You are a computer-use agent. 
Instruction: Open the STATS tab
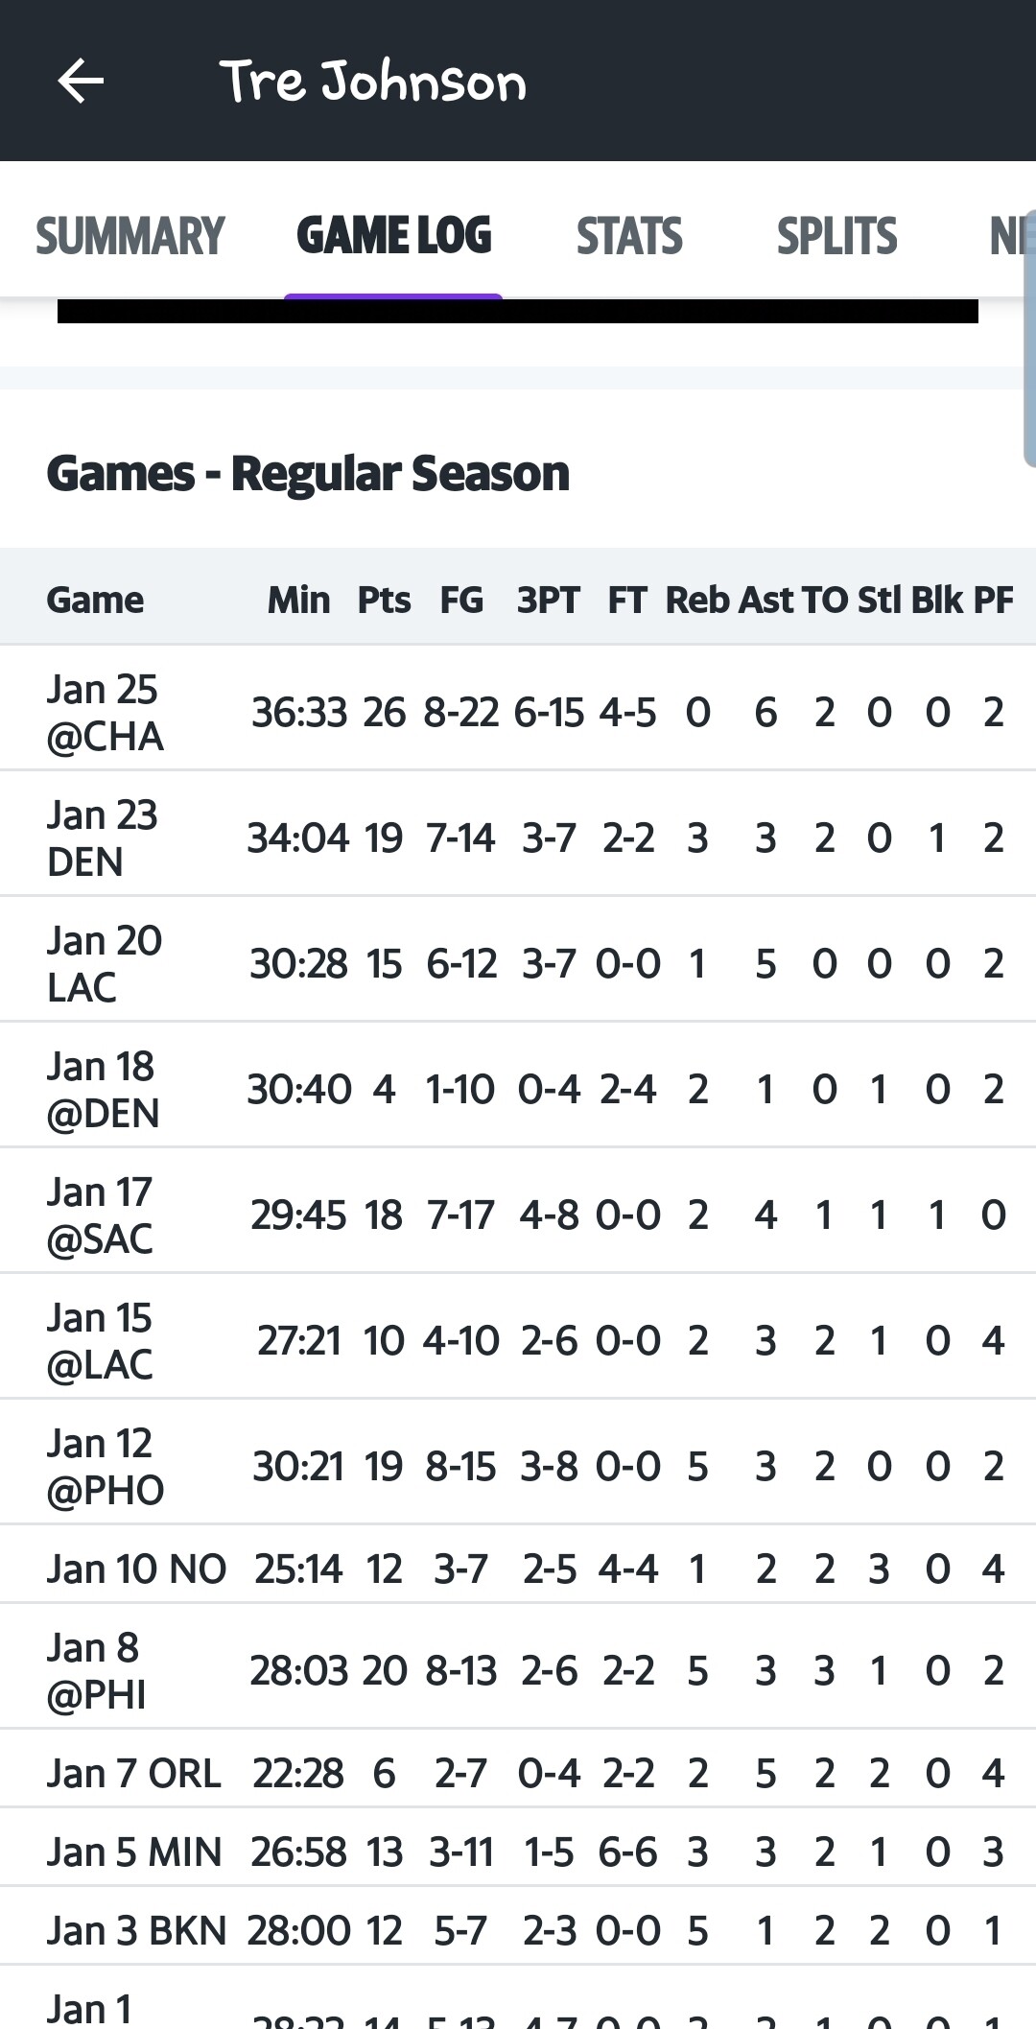click(x=629, y=237)
